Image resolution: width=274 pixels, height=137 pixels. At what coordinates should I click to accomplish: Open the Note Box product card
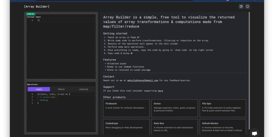tap(175, 127)
